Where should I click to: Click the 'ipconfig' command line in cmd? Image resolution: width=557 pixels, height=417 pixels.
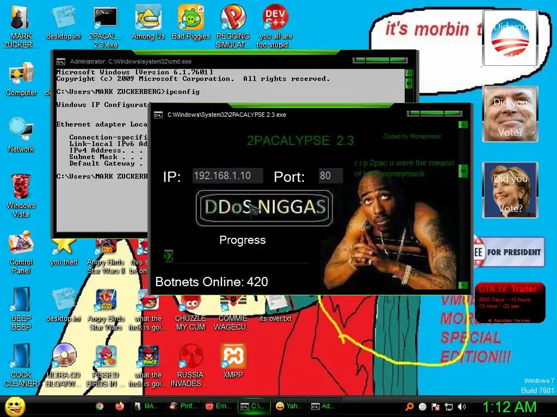(x=128, y=91)
